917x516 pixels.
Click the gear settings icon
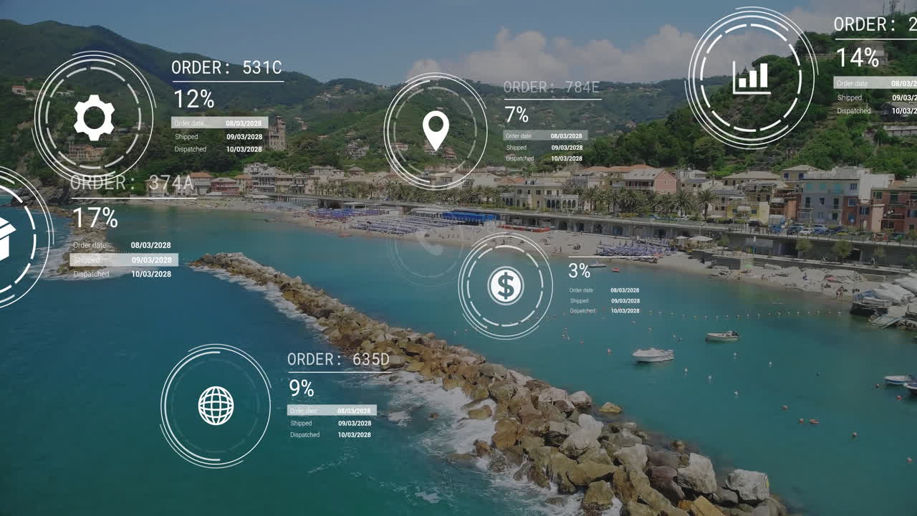pyautogui.click(x=94, y=118)
